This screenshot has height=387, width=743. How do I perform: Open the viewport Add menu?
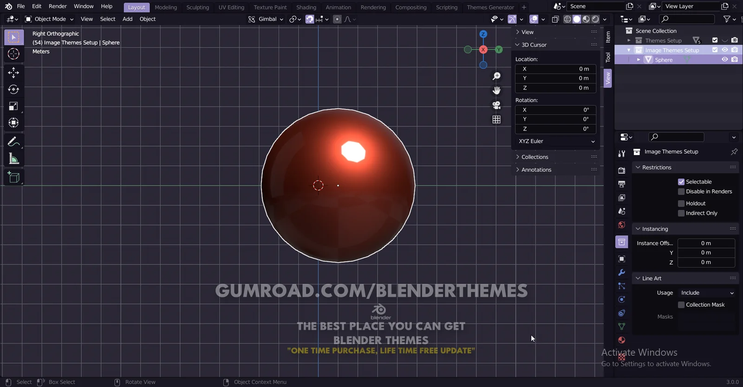click(x=127, y=19)
